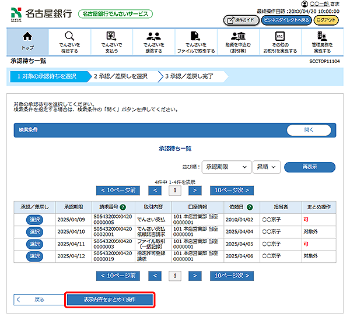The height and width of the screenshot is (317, 350).
Task: Click help icon beside 請求番号 header
Action: point(123,207)
